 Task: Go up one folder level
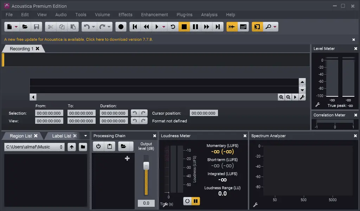(72, 147)
